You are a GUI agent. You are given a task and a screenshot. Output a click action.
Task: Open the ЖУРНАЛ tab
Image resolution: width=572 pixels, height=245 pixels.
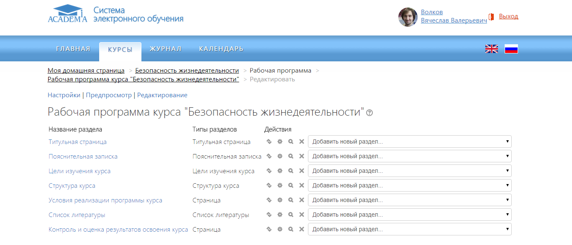[x=165, y=49]
